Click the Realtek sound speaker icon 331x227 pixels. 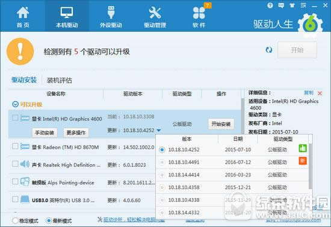click(x=25, y=164)
